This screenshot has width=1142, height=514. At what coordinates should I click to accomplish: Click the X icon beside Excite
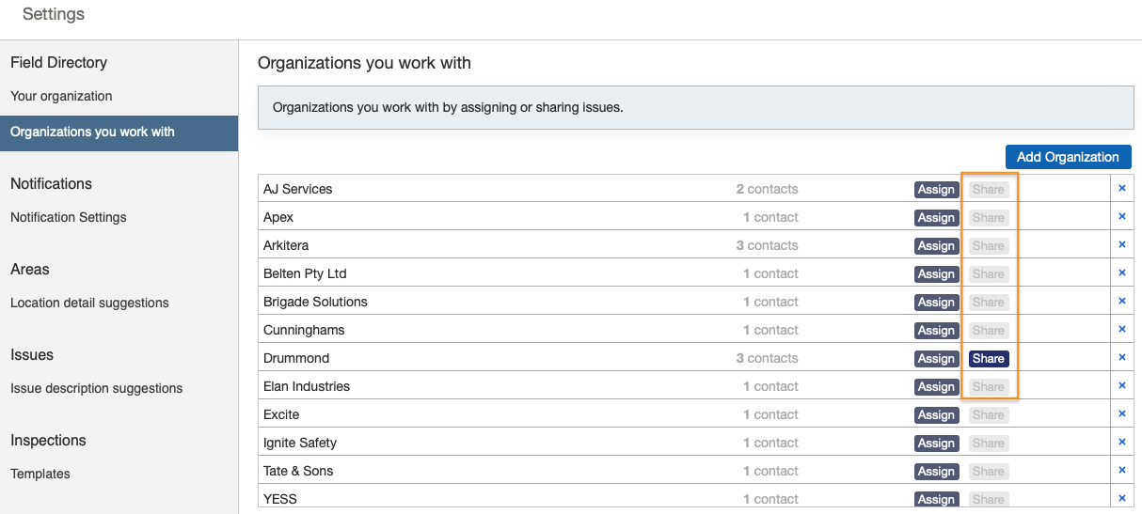click(x=1121, y=413)
